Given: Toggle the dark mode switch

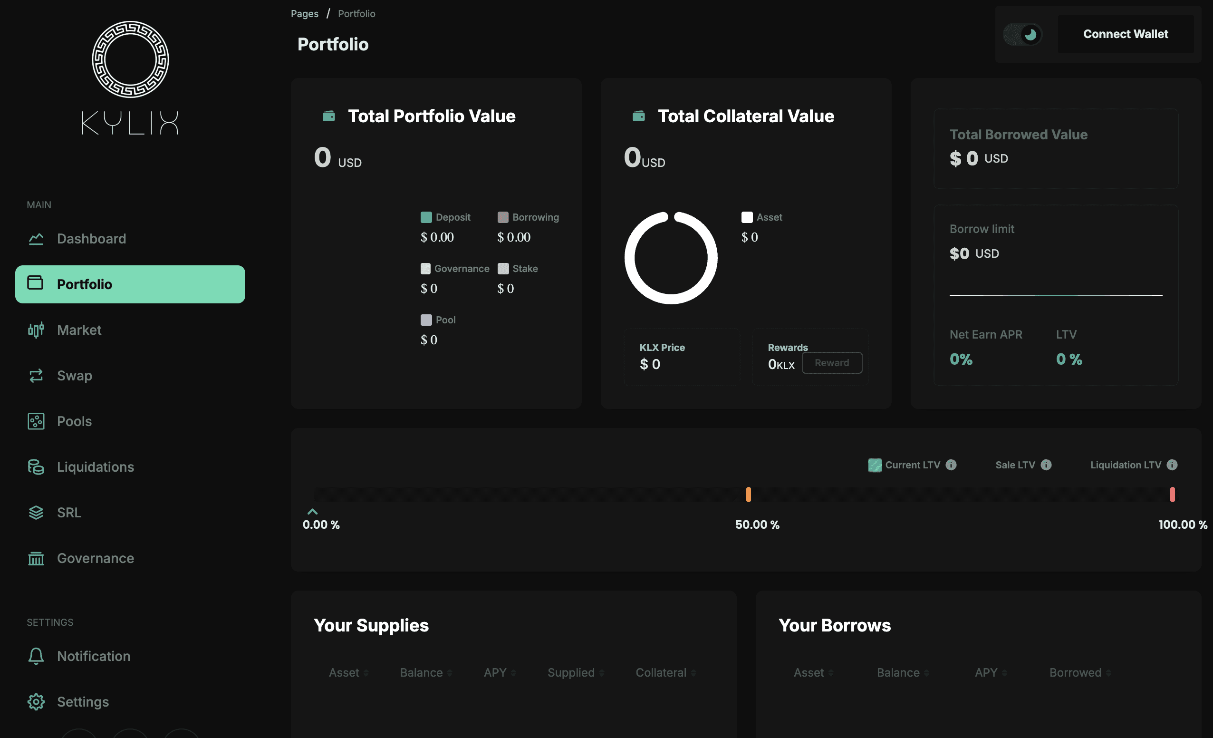Looking at the screenshot, I should coord(1023,35).
